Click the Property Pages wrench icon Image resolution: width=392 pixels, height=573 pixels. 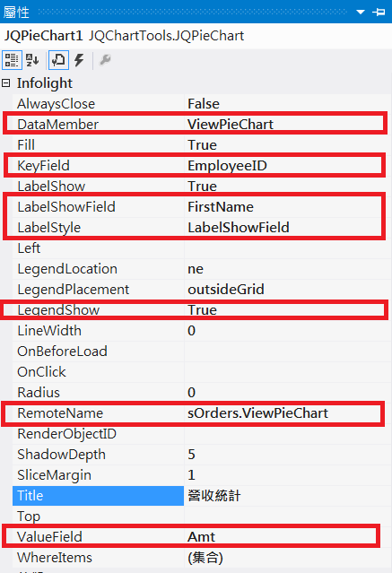coord(105,59)
